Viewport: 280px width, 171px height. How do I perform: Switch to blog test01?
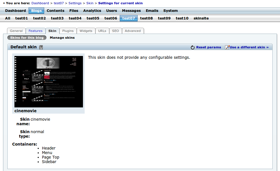click(x=22, y=18)
